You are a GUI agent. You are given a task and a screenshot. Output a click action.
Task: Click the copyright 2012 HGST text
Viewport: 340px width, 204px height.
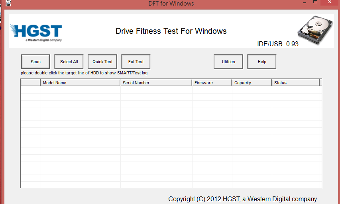pyautogui.click(x=242, y=199)
